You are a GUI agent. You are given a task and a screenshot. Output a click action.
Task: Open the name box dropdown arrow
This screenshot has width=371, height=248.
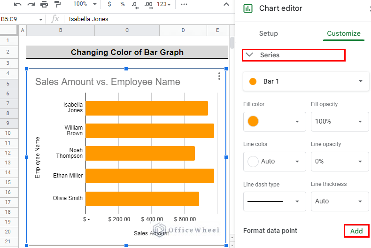pos(41,19)
